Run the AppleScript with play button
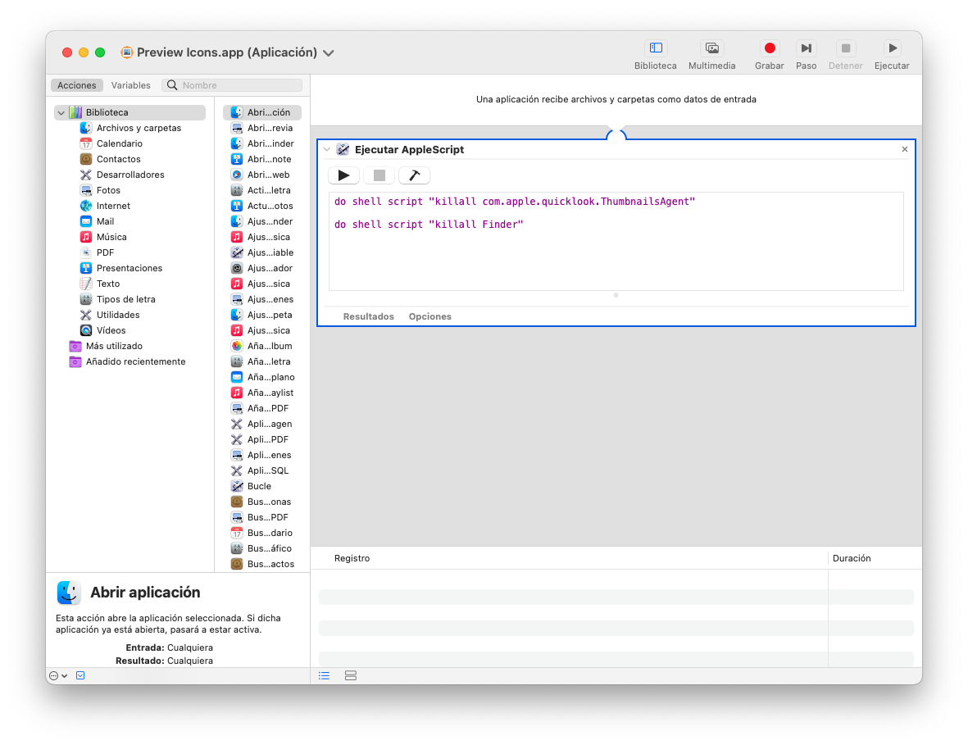This screenshot has height=745, width=968. pos(344,175)
